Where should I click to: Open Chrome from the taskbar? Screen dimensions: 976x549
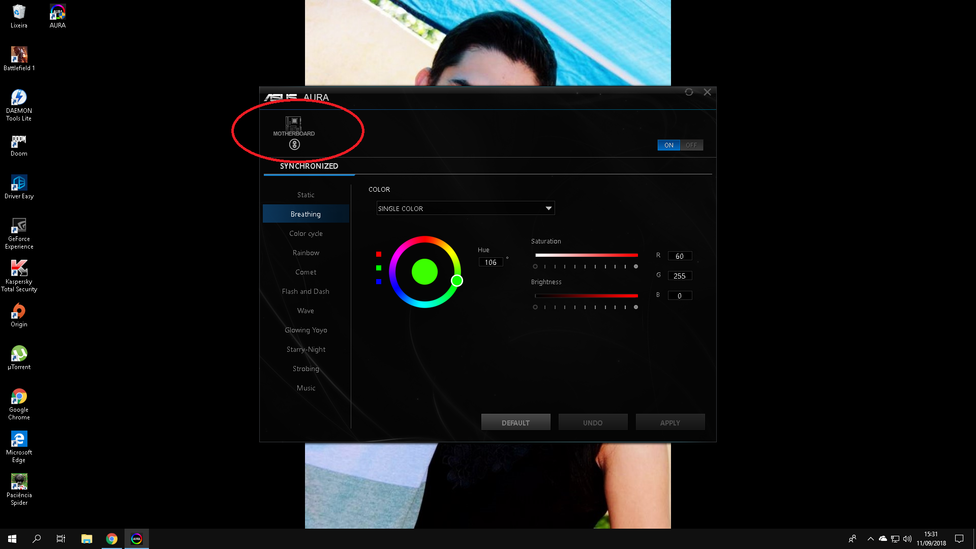(112, 539)
